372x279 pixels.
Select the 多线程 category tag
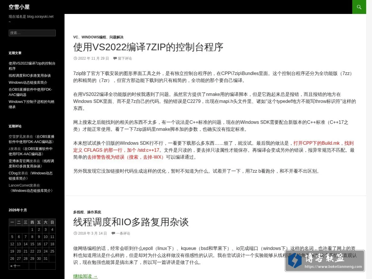click(78, 212)
